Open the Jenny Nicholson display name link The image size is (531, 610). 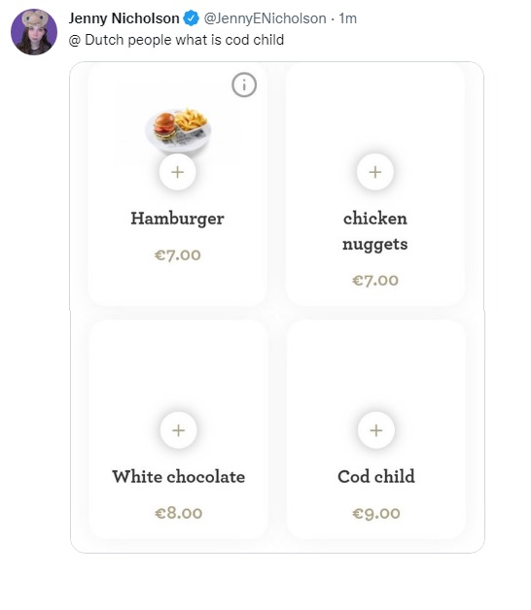(124, 18)
